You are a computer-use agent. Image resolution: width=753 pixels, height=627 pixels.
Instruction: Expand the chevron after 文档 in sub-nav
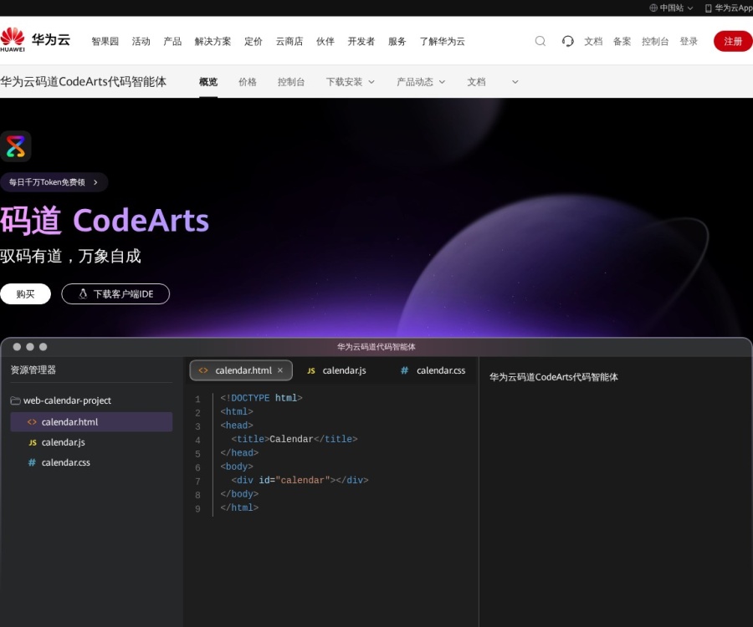pos(515,82)
